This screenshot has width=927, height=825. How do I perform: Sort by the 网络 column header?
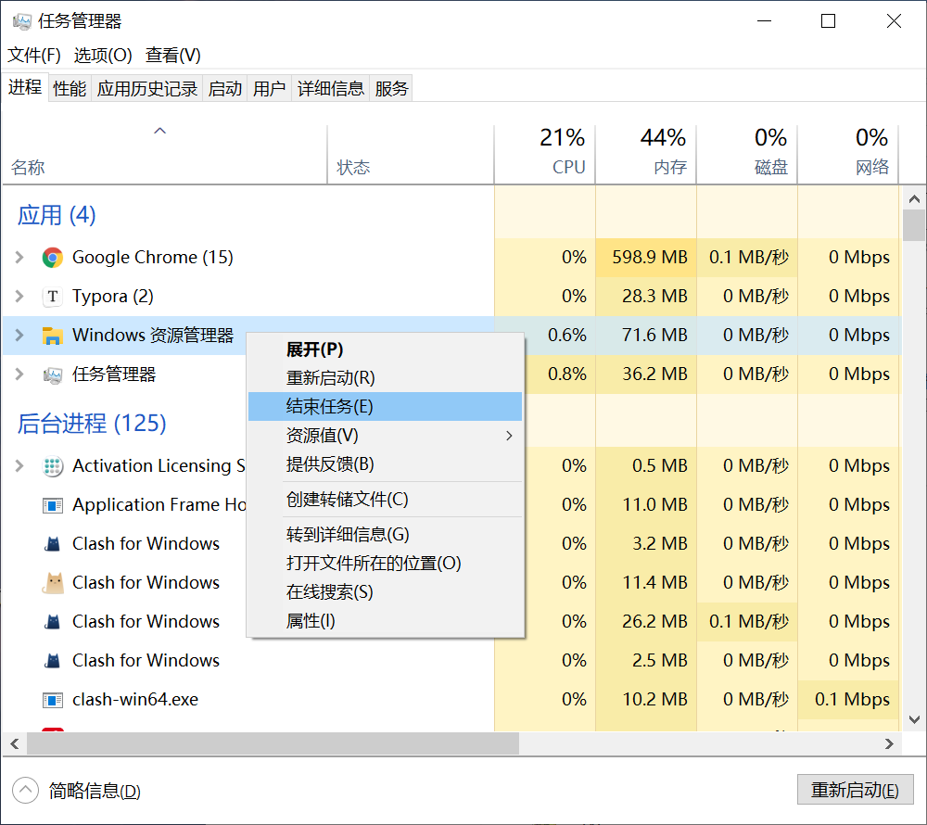point(848,154)
